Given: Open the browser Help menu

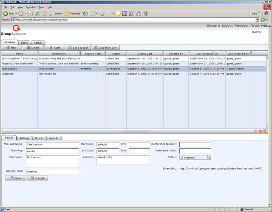Looking at the screenshot, I should [50, 7].
